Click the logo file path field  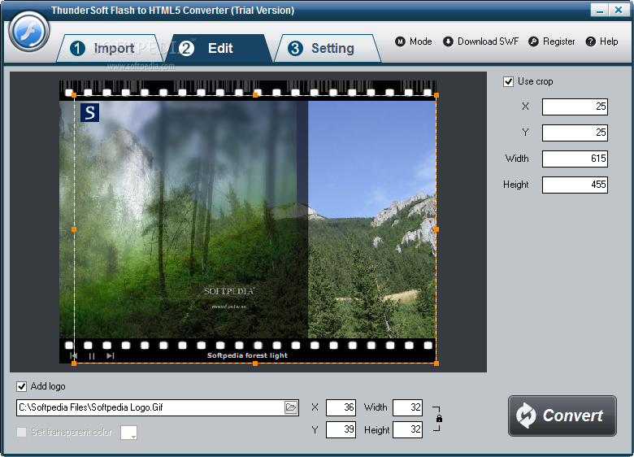pos(150,407)
